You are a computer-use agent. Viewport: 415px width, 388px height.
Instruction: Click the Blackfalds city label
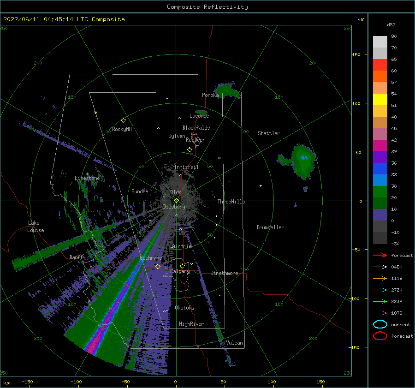196,128
